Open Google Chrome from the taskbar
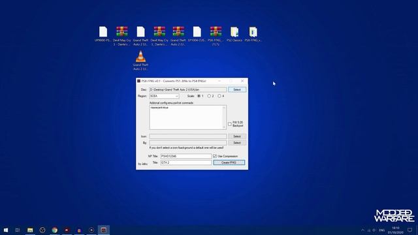This screenshot has height=235, width=418. point(55,230)
